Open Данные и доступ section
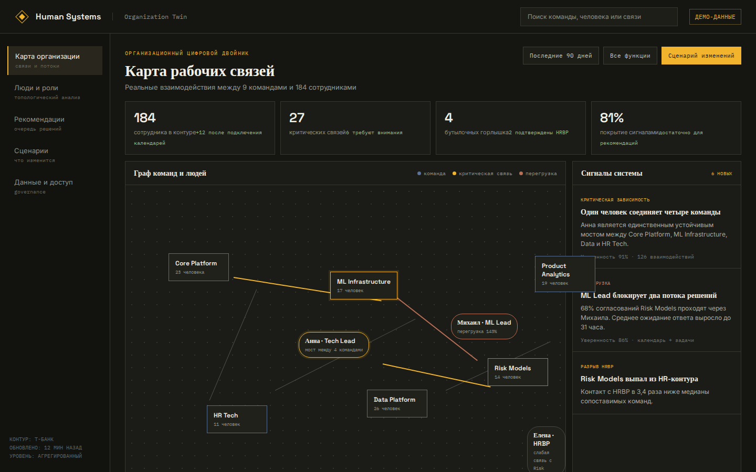The height and width of the screenshot is (472, 756). point(55,186)
